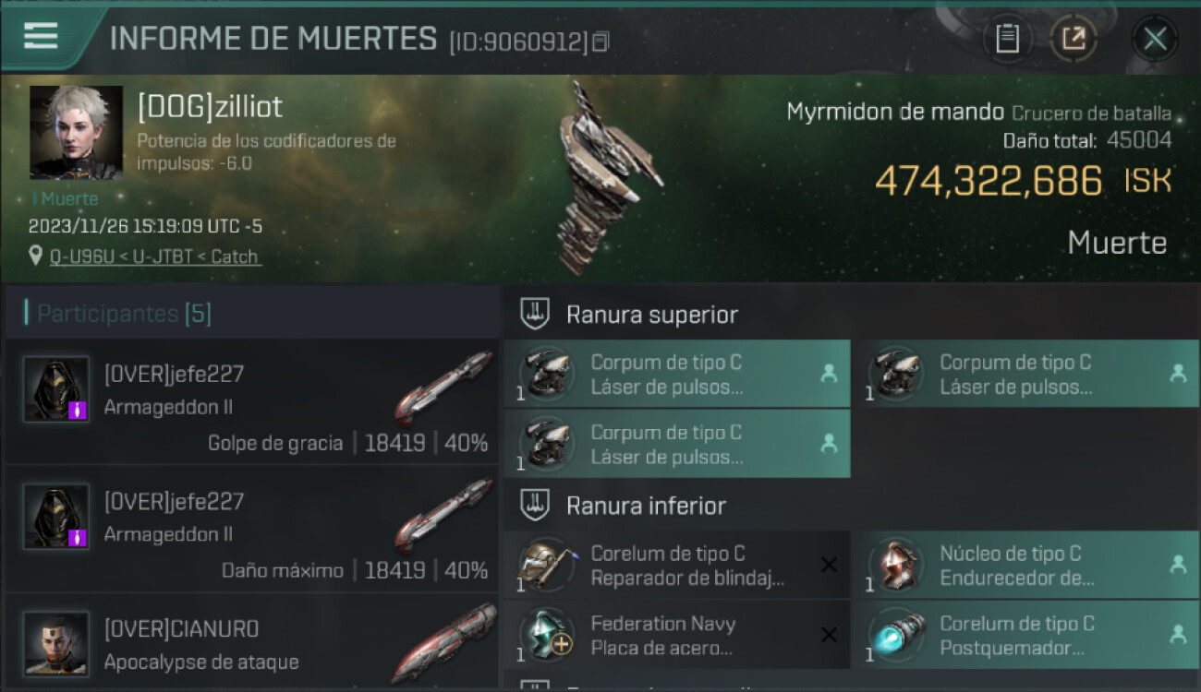Click the Federation Navy Placa de acero icon
Viewport: 1201px width, 692px height.
click(x=547, y=635)
